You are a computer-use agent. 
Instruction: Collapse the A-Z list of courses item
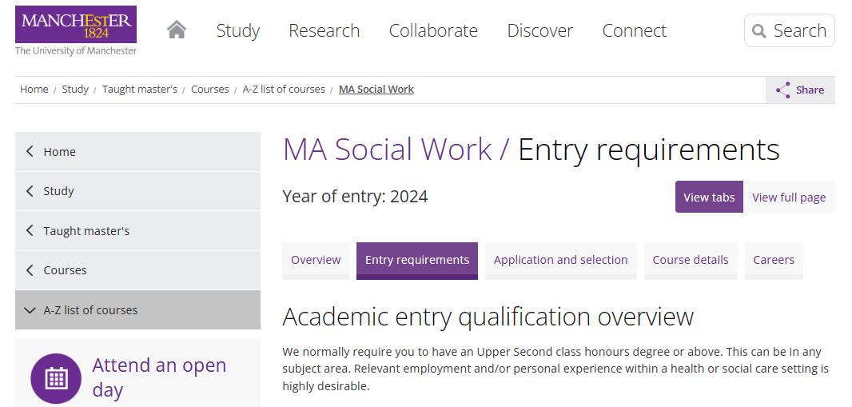click(x=30, y=310)
